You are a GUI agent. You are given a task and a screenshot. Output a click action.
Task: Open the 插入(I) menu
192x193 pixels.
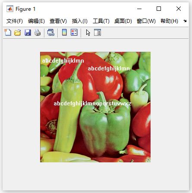[x=80, y=21]
